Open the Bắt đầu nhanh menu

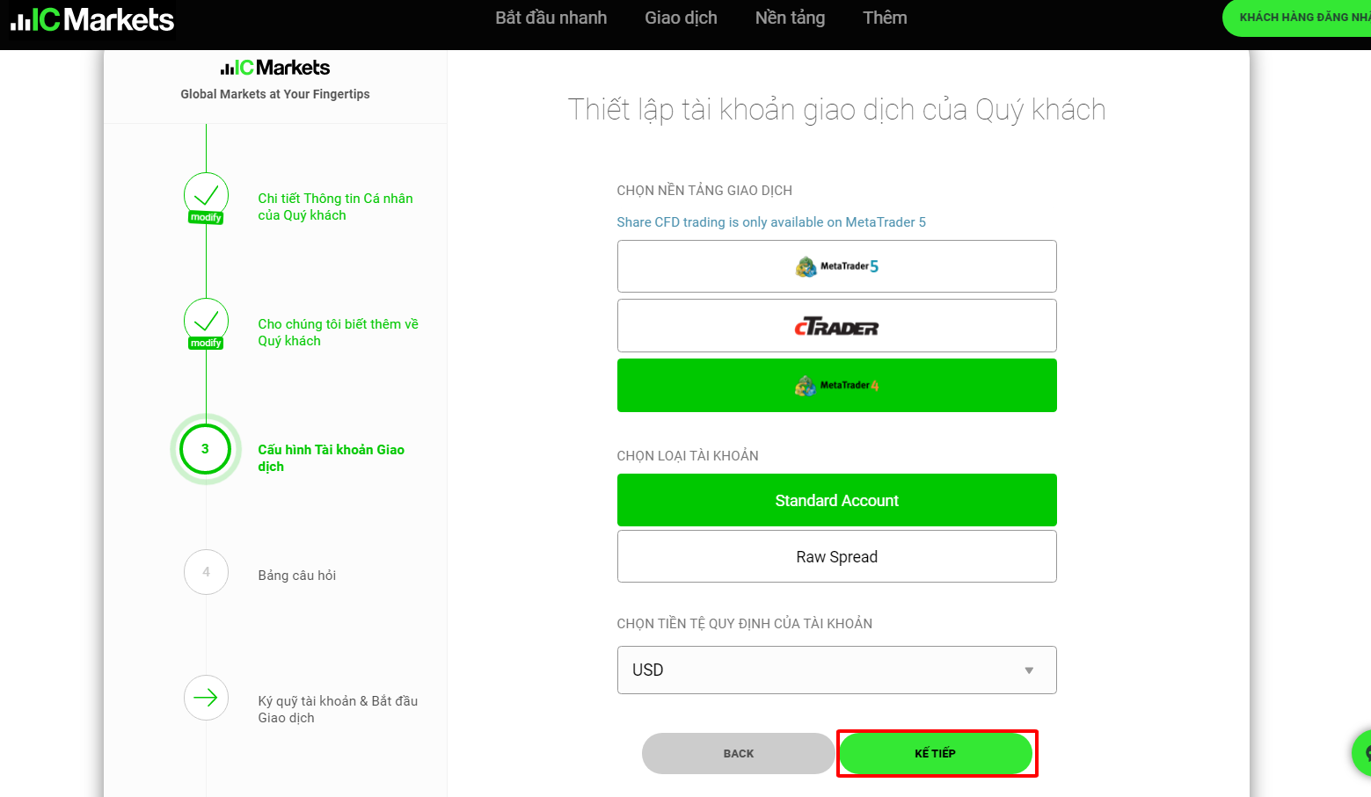551,18
